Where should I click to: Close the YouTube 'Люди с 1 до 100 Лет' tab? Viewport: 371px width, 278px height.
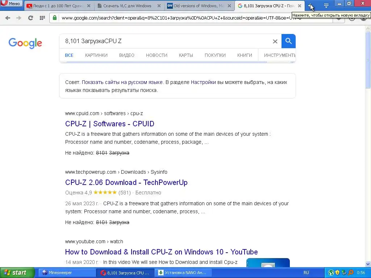[89, 6]
